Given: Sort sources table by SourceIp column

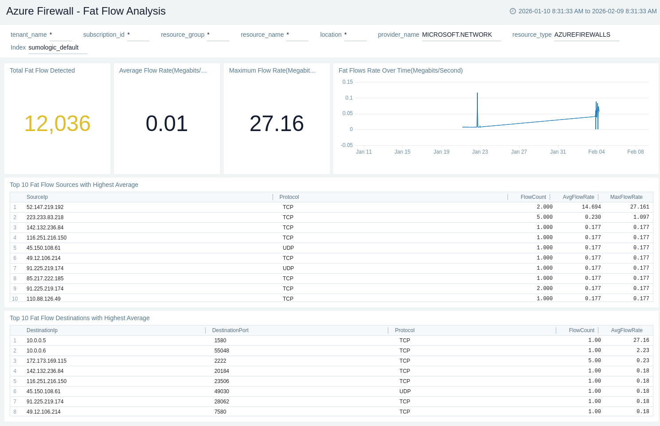Looking at the screenshot, I should click(37, 197).
